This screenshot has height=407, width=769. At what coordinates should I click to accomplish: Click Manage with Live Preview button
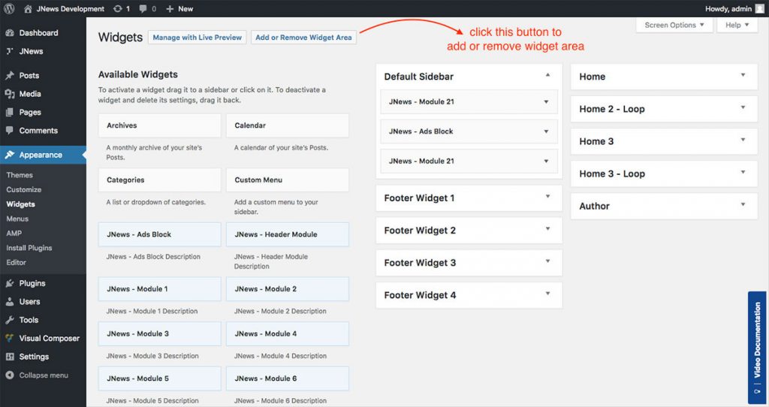point(198,38)
